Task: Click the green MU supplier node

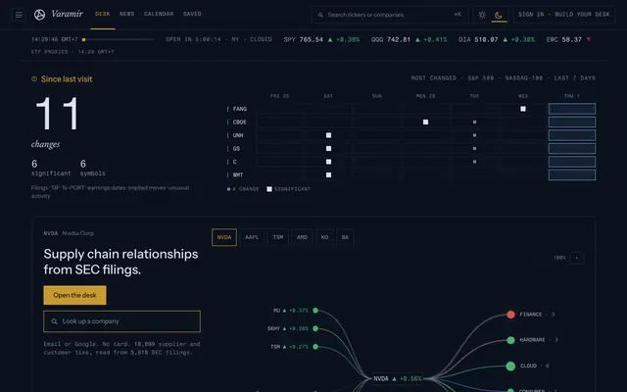Action: (x=315, y=311)
